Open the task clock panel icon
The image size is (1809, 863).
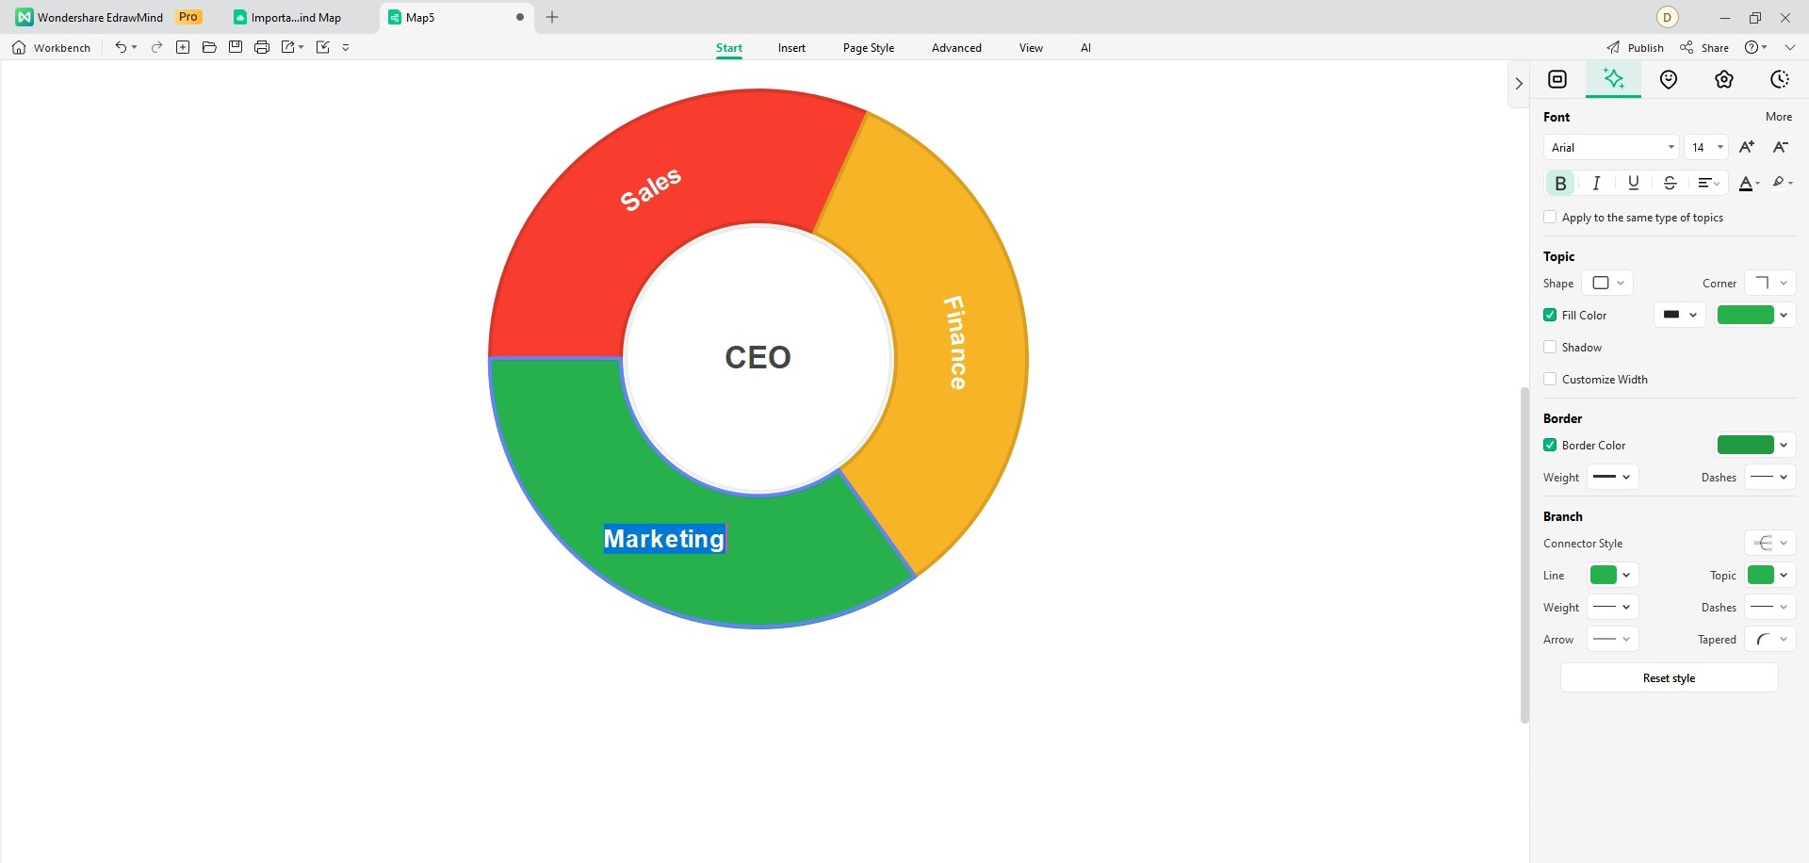pyautogui.click(x=1780, y=79)
